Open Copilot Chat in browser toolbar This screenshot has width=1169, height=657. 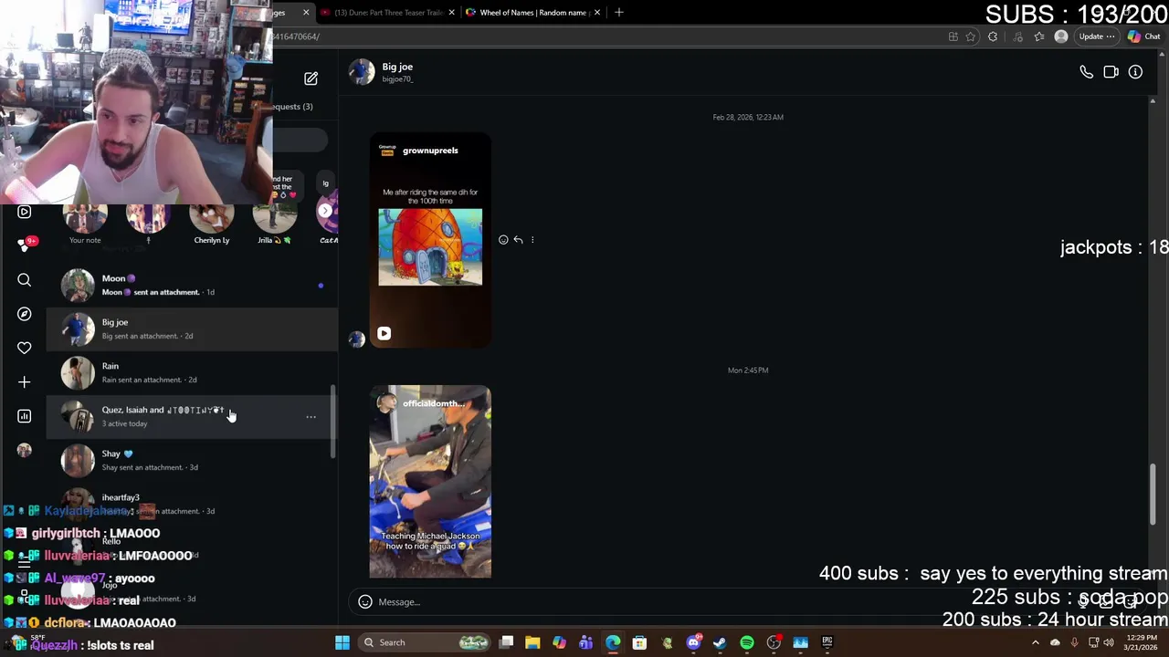[1143, 36]
